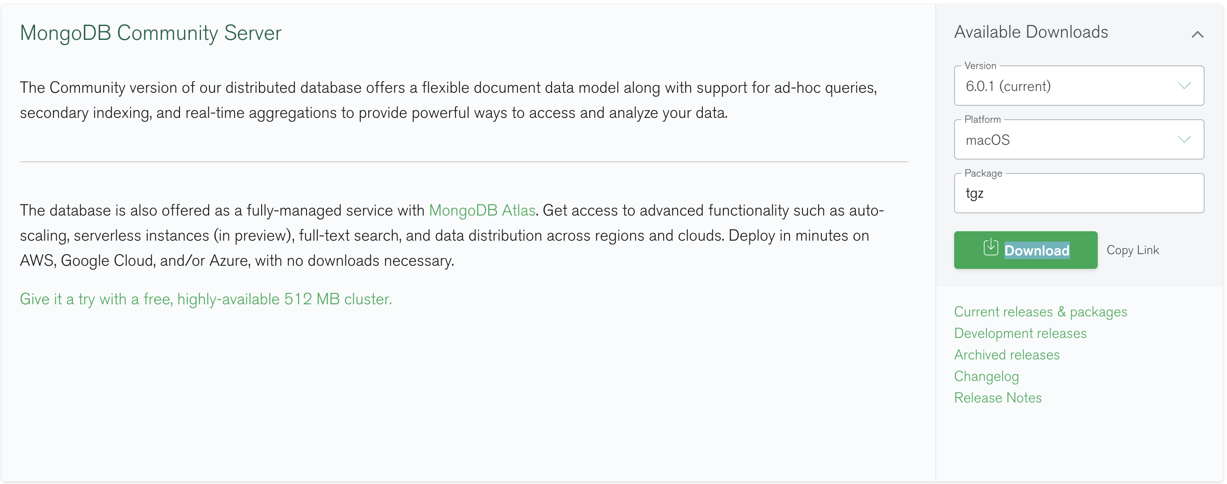The height and width of the screenshot is (484, 1227).
Task: Click Copy Link next to Download
Action: 1133,250
